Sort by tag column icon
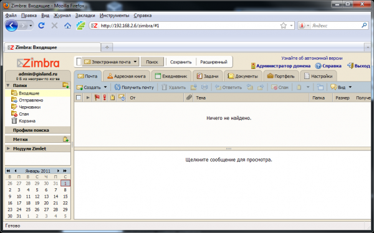Viewport: 374px width, 233px height. pos(112,98)
